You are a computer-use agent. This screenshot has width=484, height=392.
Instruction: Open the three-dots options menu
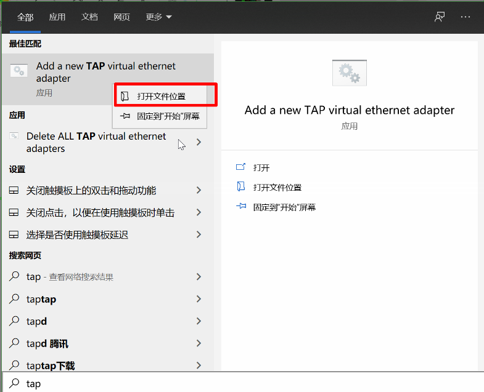(x=466, y=17)
